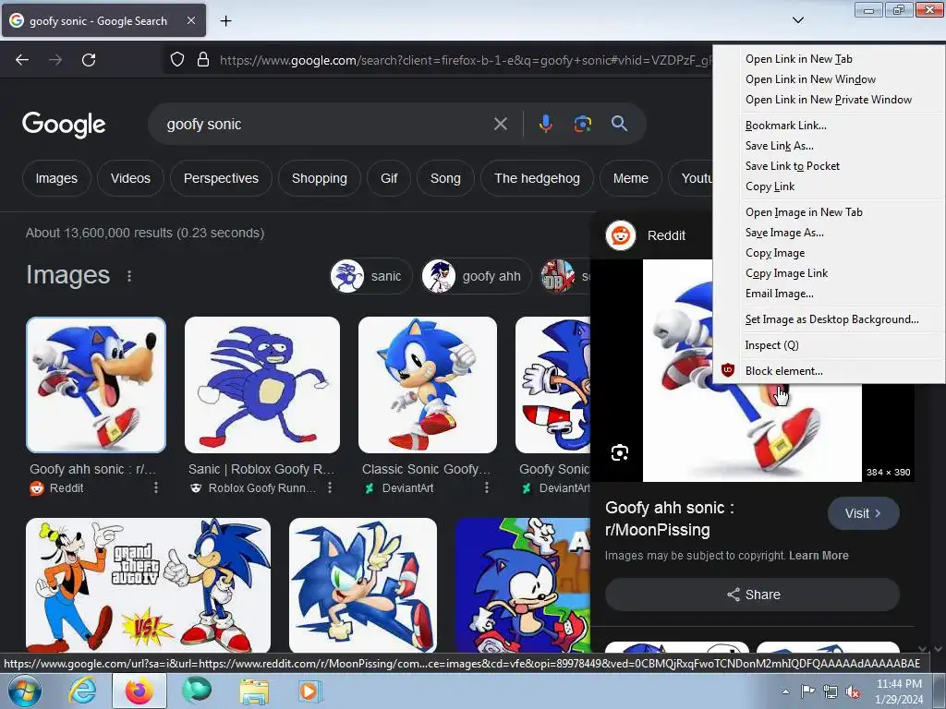
Task: Click the DeviantArt source under Classic Sonic
Action: (400, 488)
